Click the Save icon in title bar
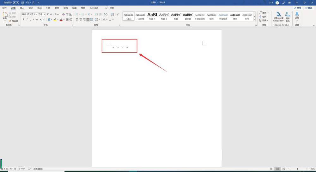Viewport: 316px width, 172px height. tap(23, 3)
